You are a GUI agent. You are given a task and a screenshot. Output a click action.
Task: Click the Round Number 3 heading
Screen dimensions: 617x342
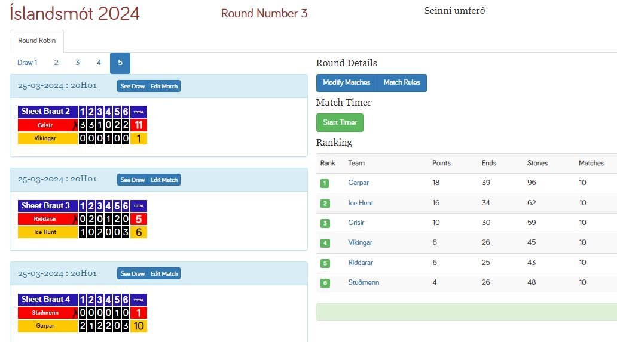point(264,13)
